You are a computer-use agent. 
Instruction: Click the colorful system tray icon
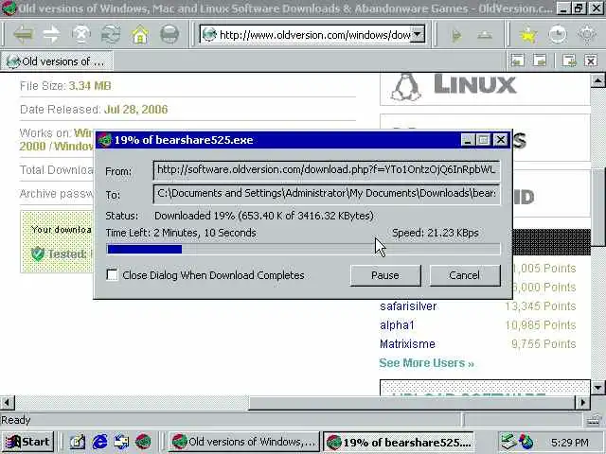526,442
